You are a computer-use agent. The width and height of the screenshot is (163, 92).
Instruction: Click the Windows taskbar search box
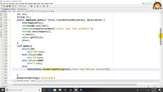pos(23,90)
